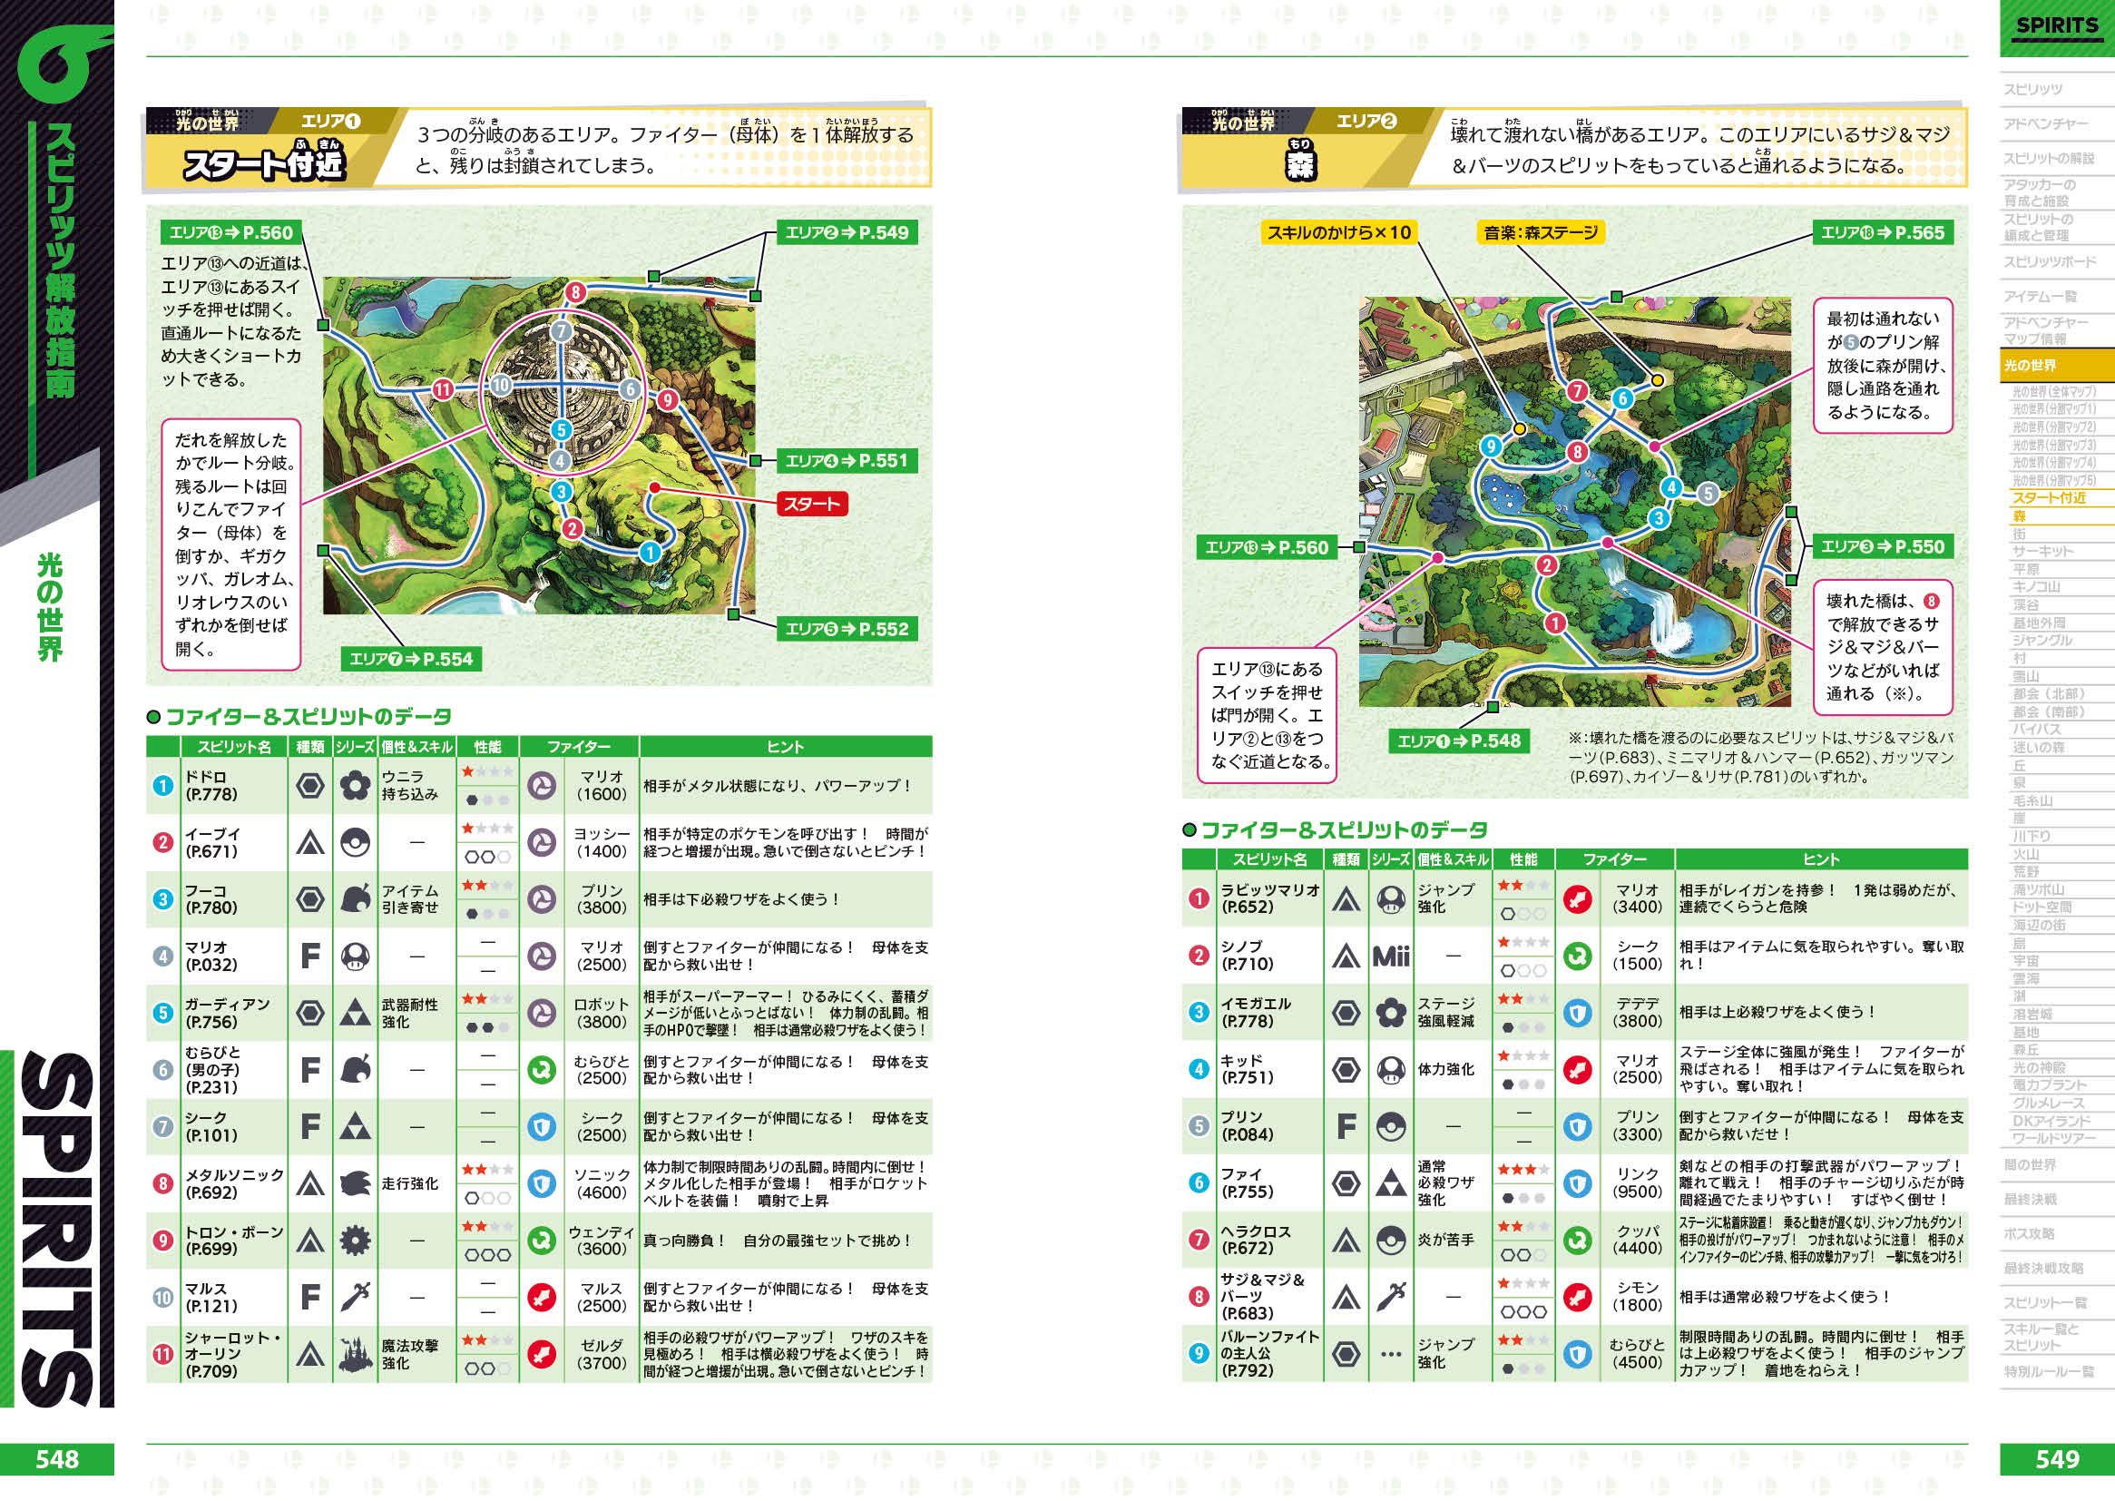Viewport: 2115px width, 1501px height.
Task: Select the gear series icon in トロン・ボーン row
Action: coord(355,1241)
